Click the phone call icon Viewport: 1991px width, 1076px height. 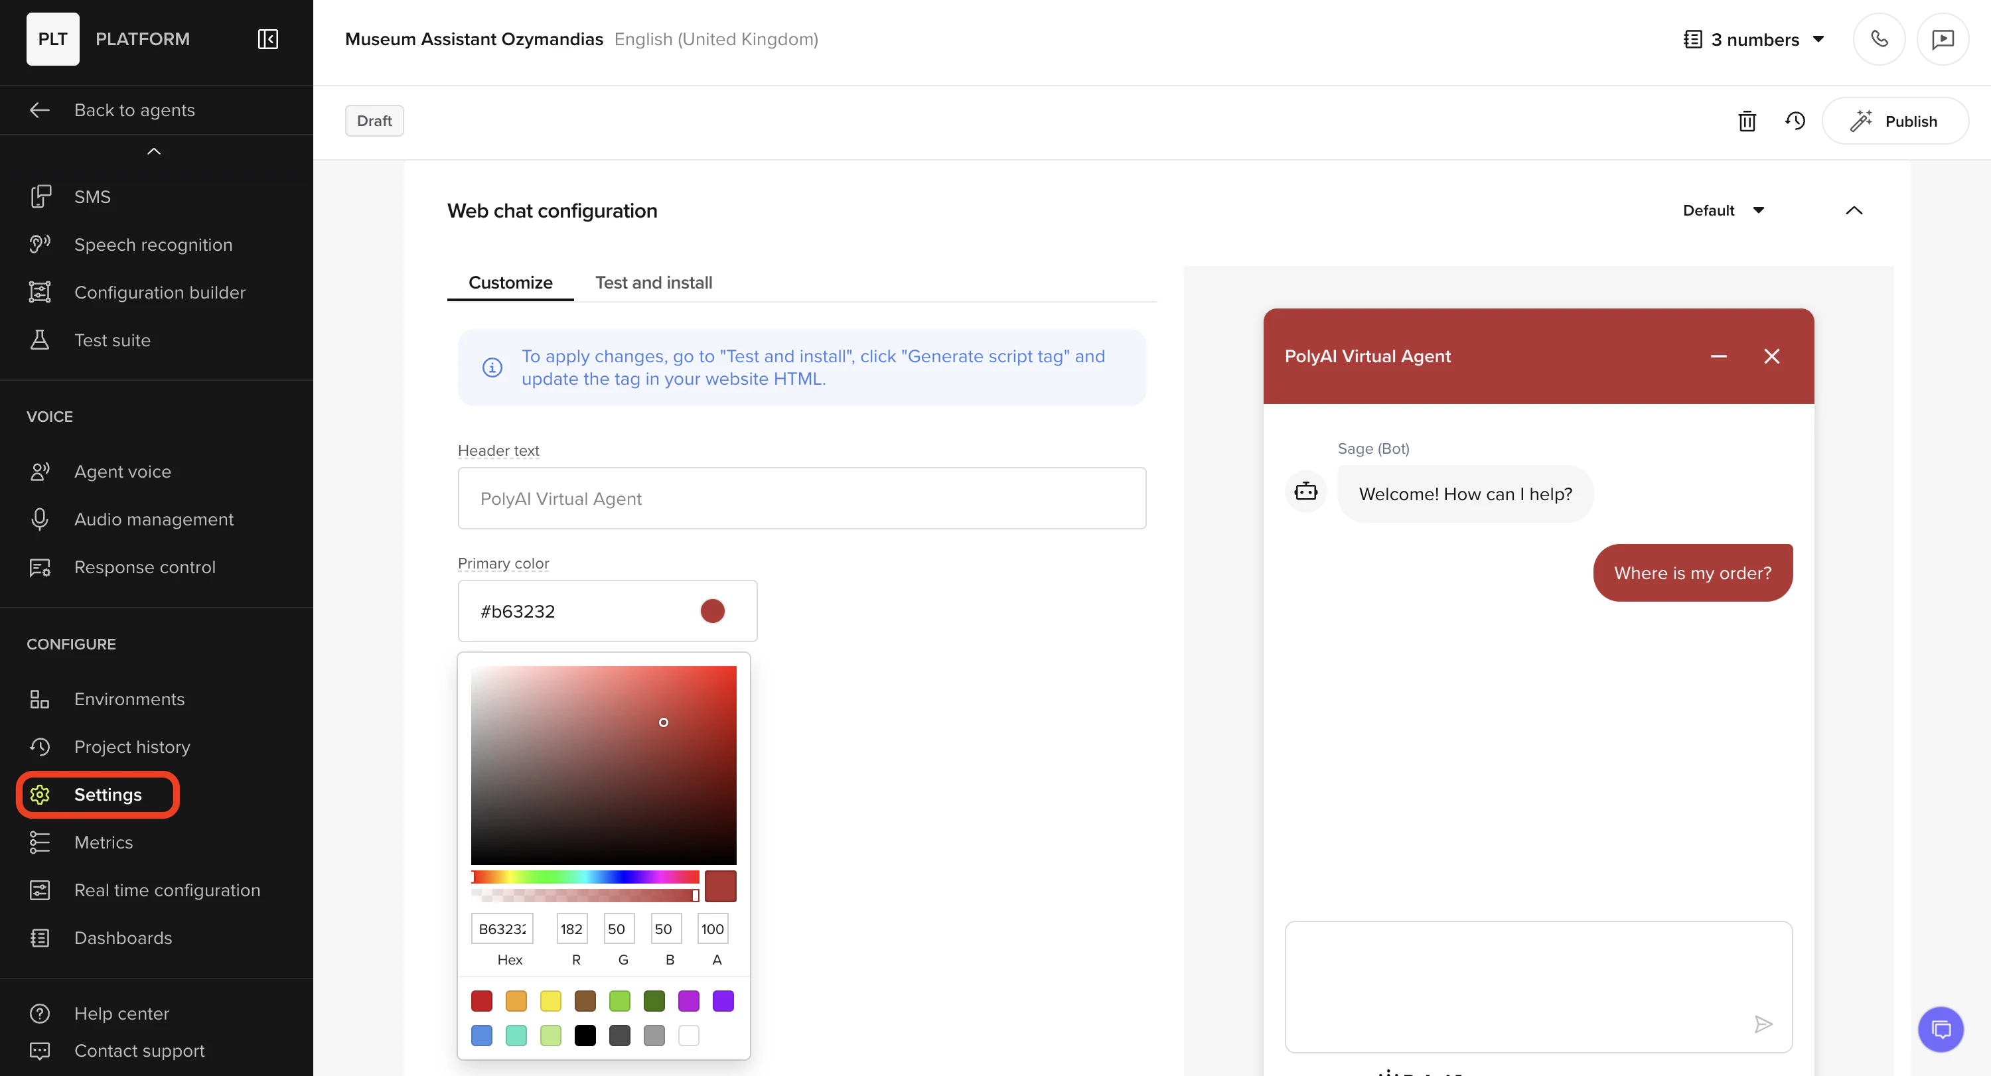1879,39
